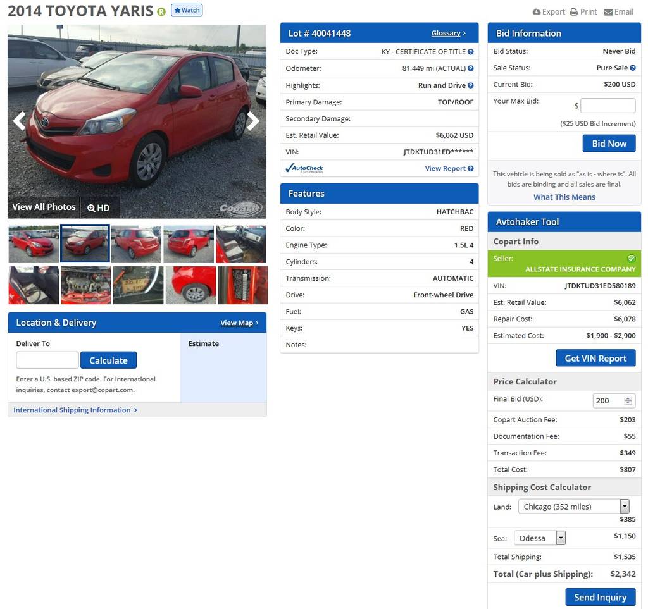Click KY - CERTIFICATE OF TITLE text
This screenshot has height=609, width=648.
[423, 52]
